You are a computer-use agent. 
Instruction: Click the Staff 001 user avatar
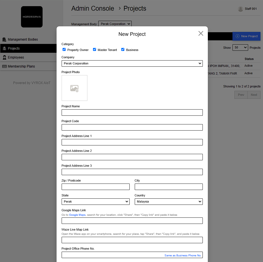click(240, 9)
